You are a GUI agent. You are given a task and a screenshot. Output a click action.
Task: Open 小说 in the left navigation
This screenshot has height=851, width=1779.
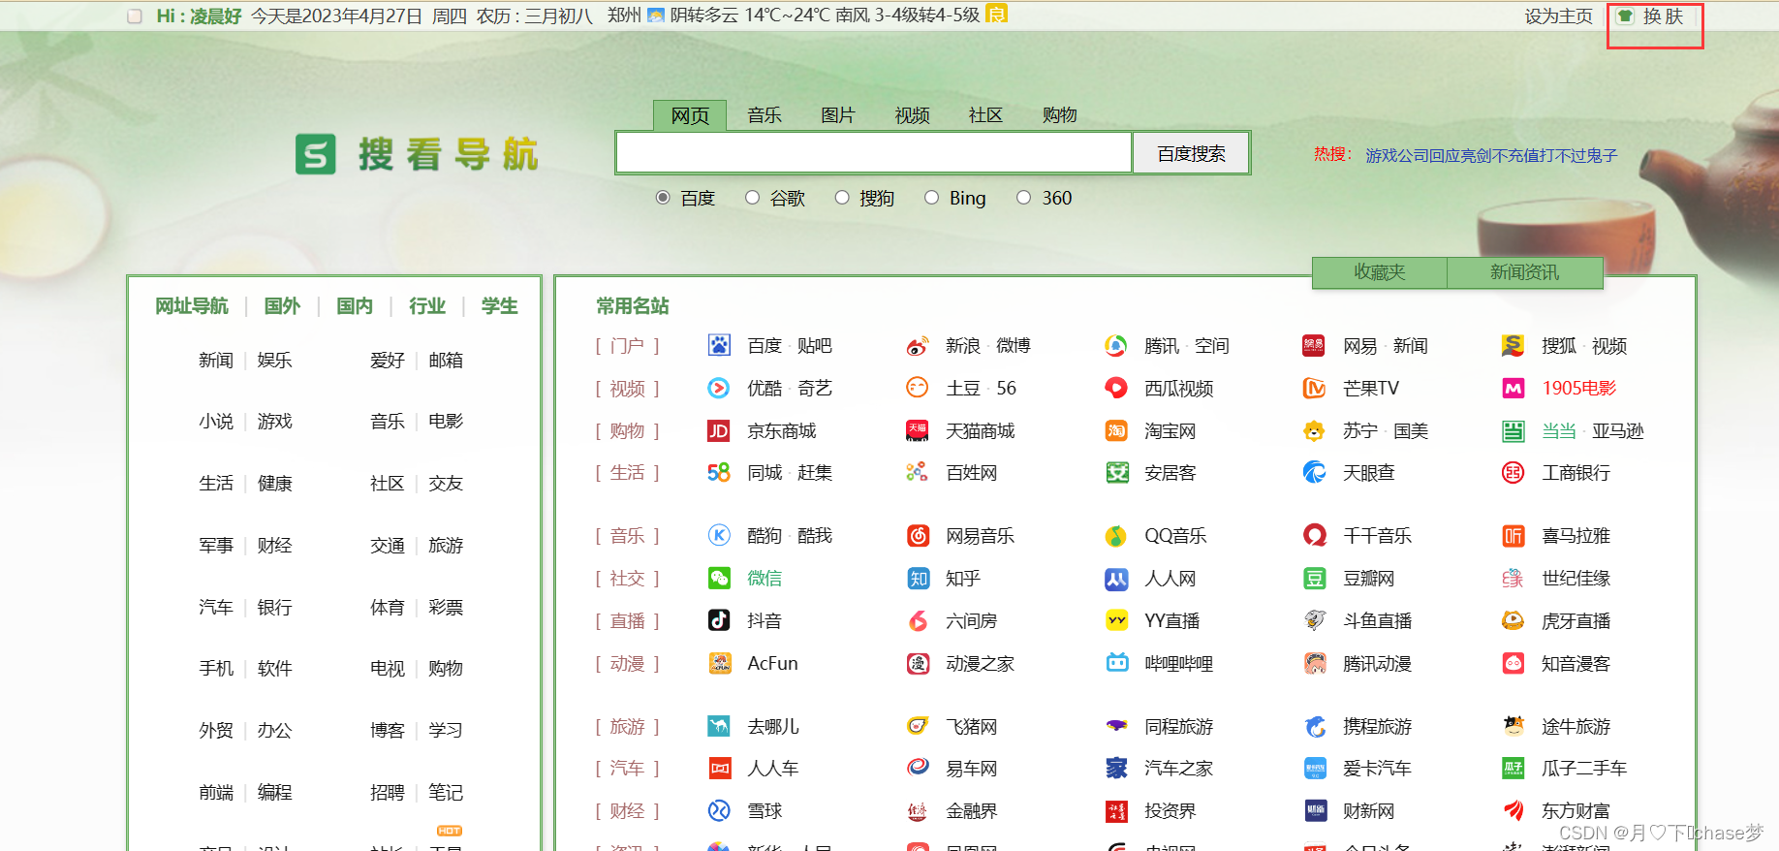pyautogui.click(x=216, y=421)
